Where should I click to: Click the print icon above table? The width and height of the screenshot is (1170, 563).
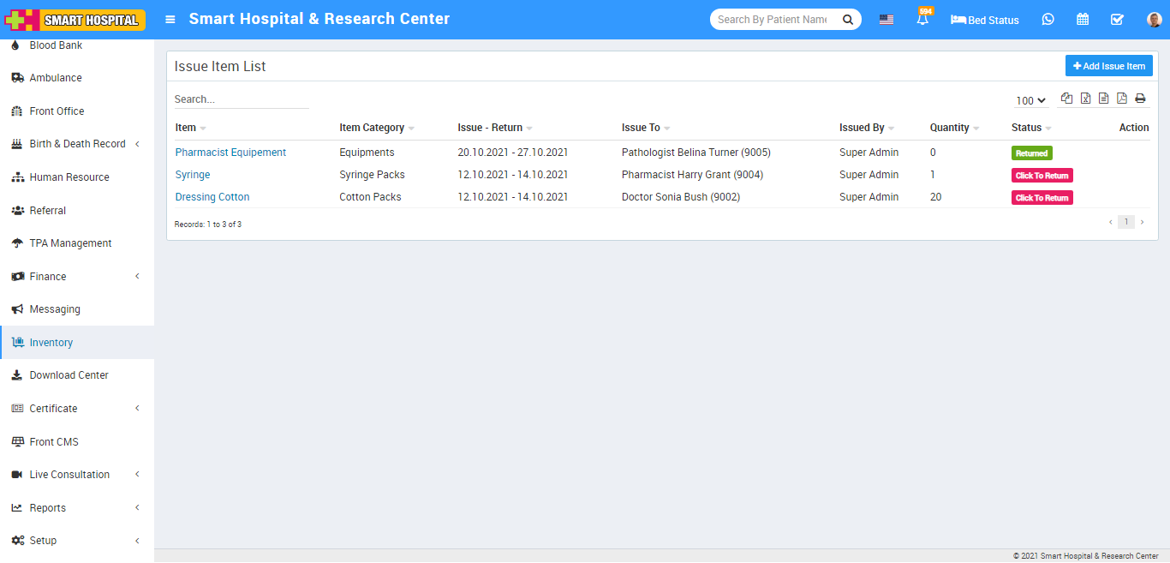coord(1140,99)
